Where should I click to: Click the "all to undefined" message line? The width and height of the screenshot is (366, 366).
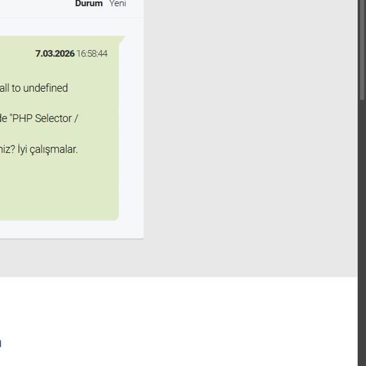tap(34, 88)
